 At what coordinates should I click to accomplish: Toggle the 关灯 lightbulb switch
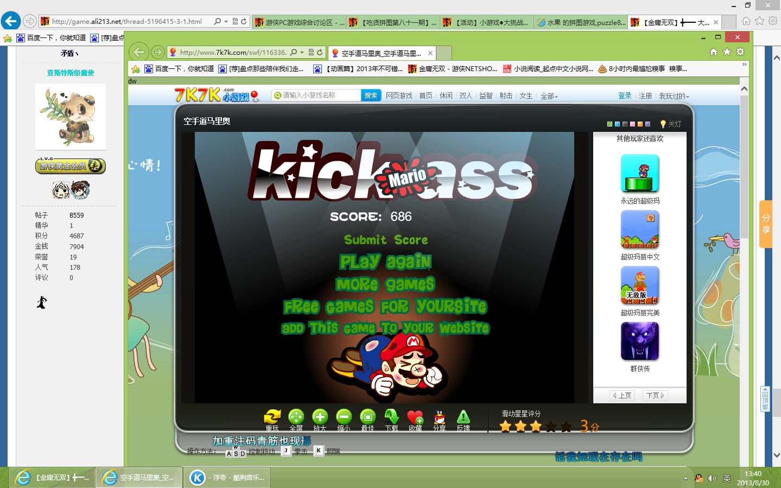pos(670,124)
